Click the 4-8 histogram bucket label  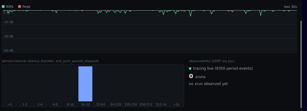(x=55, y=105)
